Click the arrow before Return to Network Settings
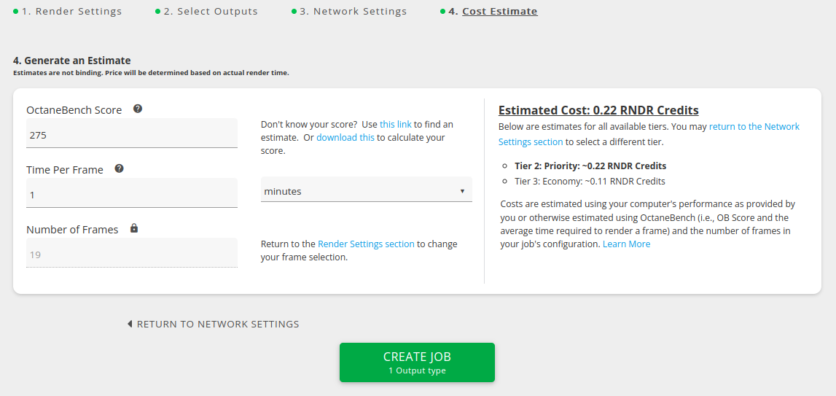836x396 pixels. [x=130, y=324]
